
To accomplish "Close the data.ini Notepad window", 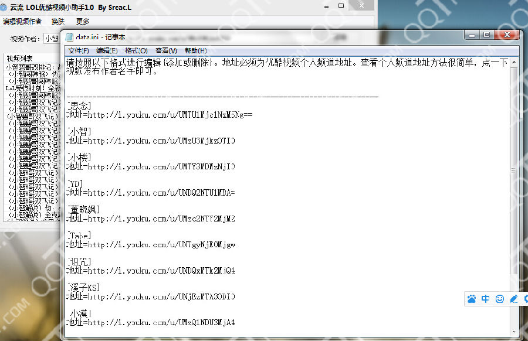I will (507, 35).
